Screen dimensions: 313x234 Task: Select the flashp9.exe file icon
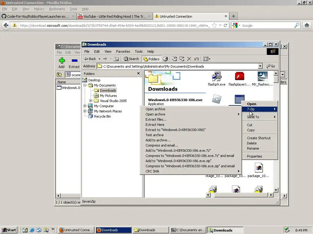pos(217,76)
